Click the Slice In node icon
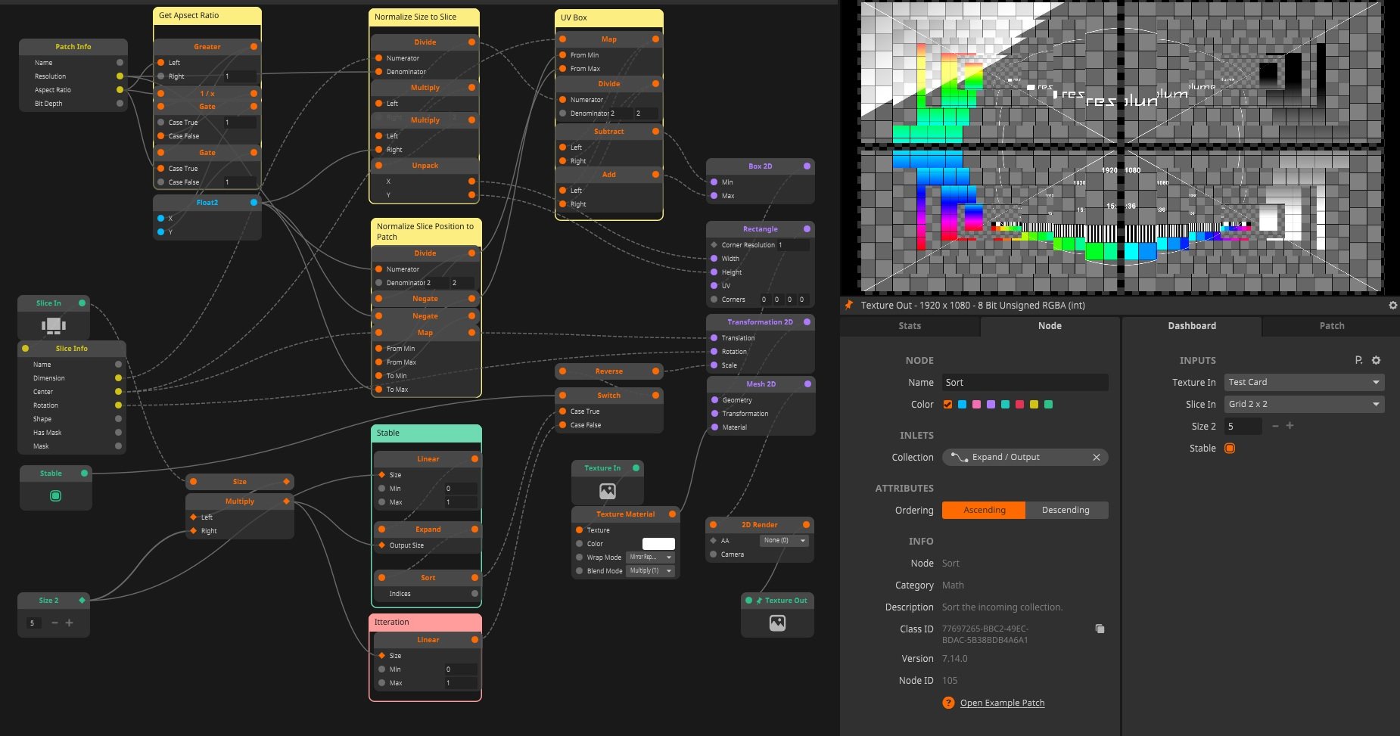This screenshot has width=1400, height=736. tap(53, 325)
